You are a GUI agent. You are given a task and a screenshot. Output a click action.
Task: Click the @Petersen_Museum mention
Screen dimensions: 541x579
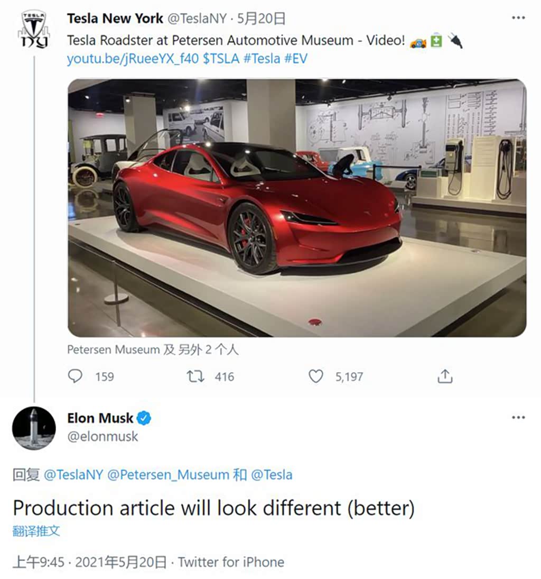click(168, 474)
